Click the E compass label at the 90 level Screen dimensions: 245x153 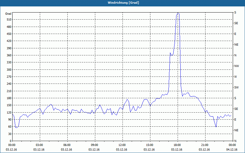235,119
